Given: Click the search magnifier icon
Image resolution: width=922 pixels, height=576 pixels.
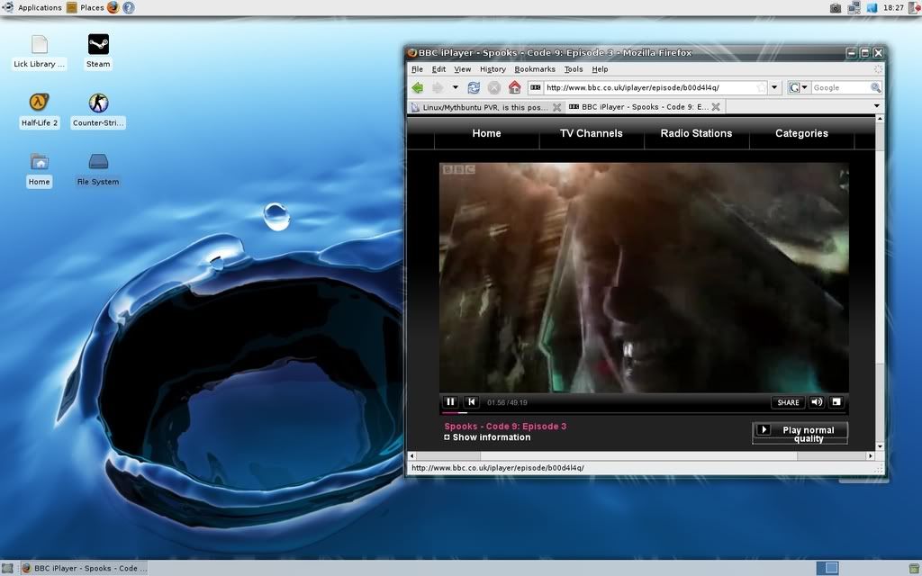Looking at the screenshot, I should (x=875, y=87).
